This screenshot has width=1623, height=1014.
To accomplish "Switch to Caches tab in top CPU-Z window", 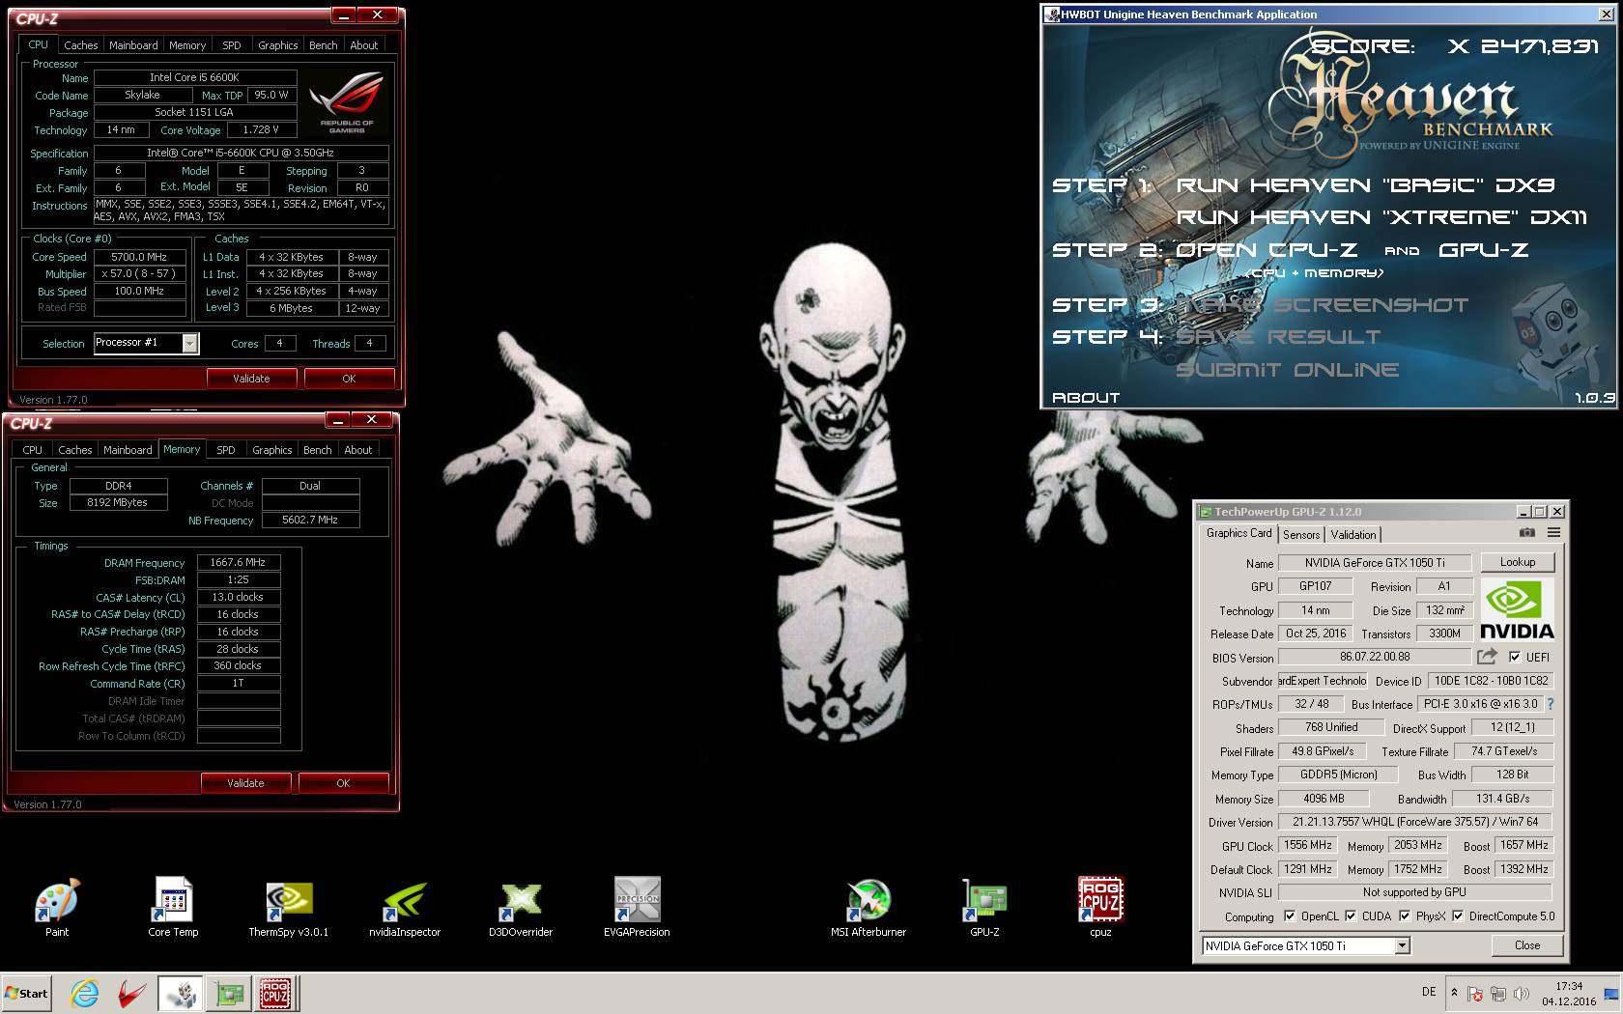I will (81, 45).
